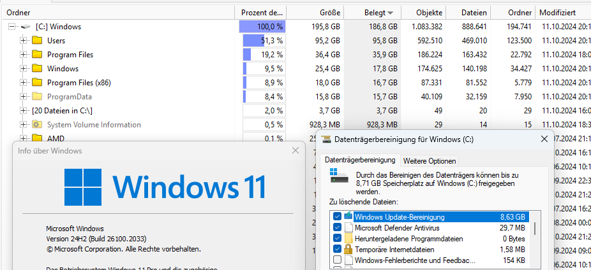Sort by the Prozent column header
The image size is (591, 270).
point(261,13)
